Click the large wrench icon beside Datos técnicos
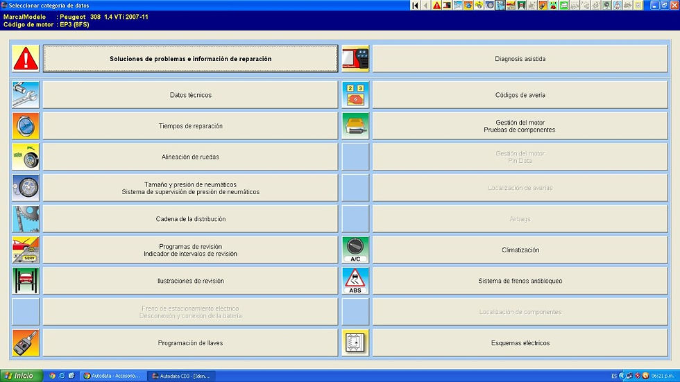The height and width of the screenshot is (382, 680). point(26,95)
